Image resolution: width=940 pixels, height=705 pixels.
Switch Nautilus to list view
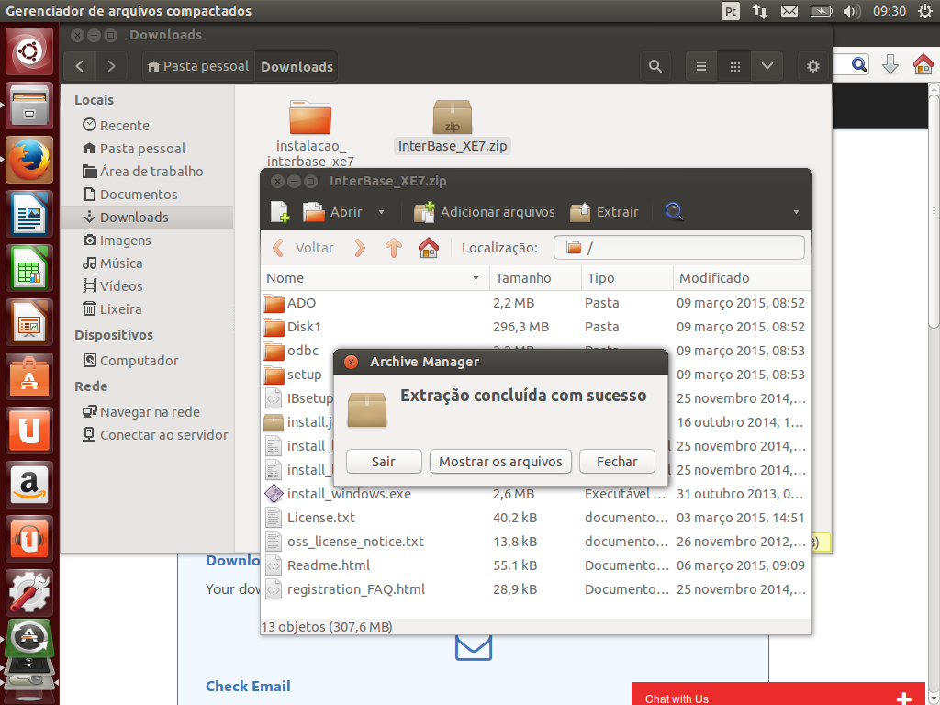pos(701,66)
